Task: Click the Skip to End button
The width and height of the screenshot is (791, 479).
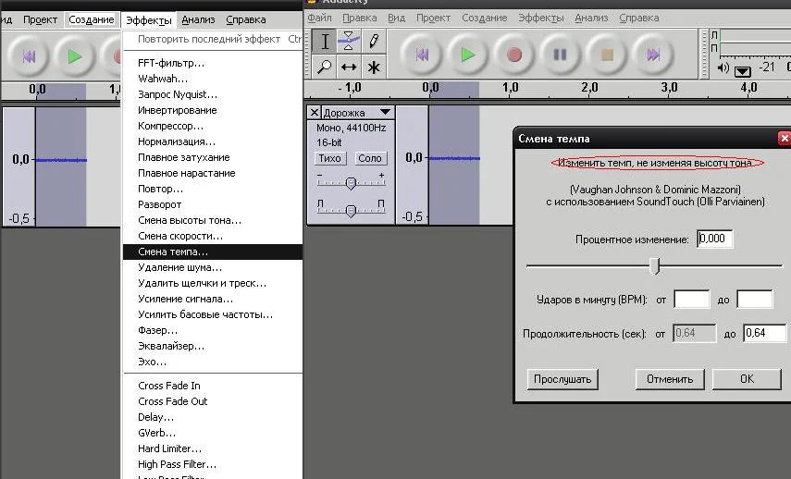Action: click(x=653, y=55)
